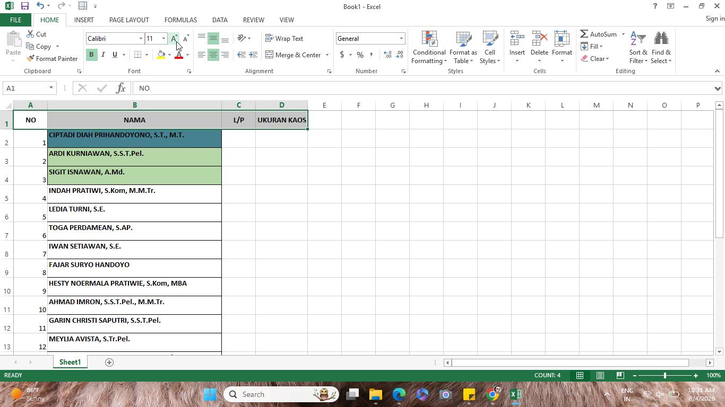Click the Name Box showing A1
This screenshot has height=407, width=725.
(x=25, y=88)
